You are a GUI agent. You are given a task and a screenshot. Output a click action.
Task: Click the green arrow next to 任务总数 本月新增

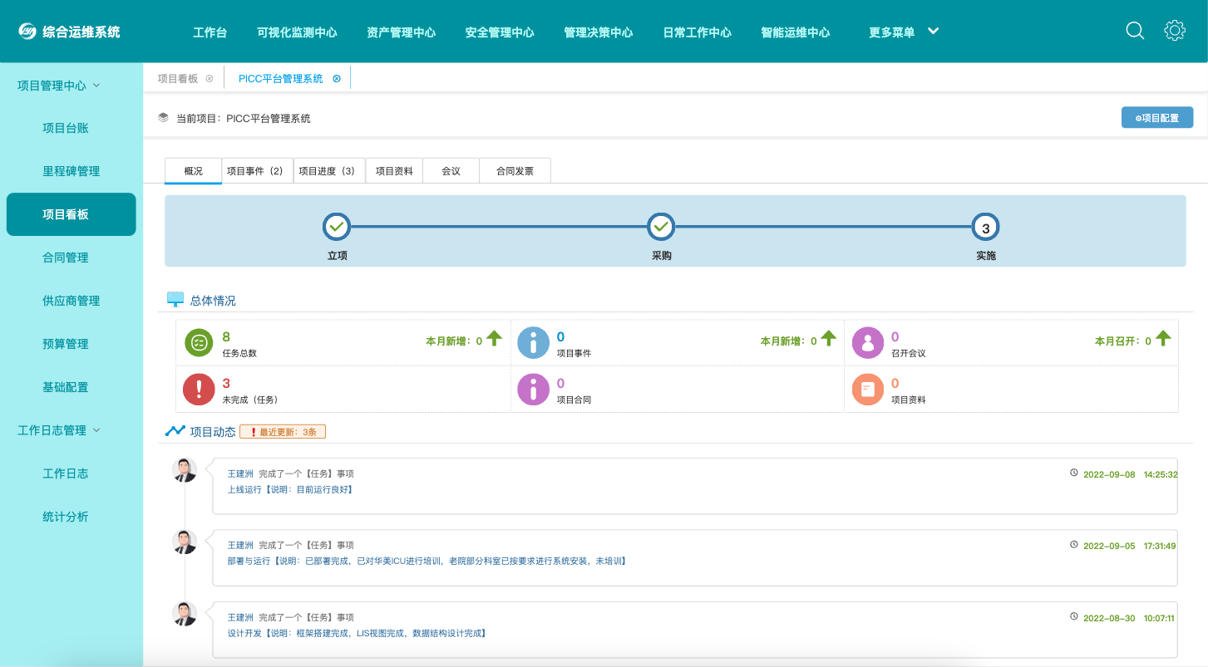tap(495, 338)
